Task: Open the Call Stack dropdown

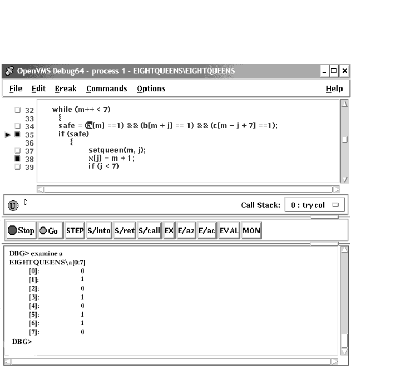Action: click(314, 205)
